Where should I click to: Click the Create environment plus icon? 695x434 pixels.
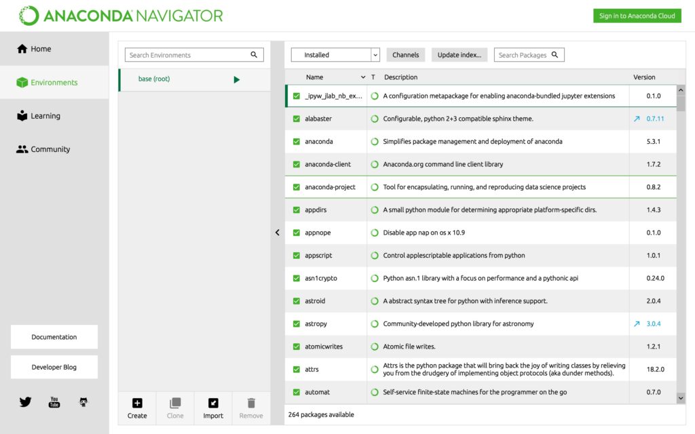tap(137, 403)
